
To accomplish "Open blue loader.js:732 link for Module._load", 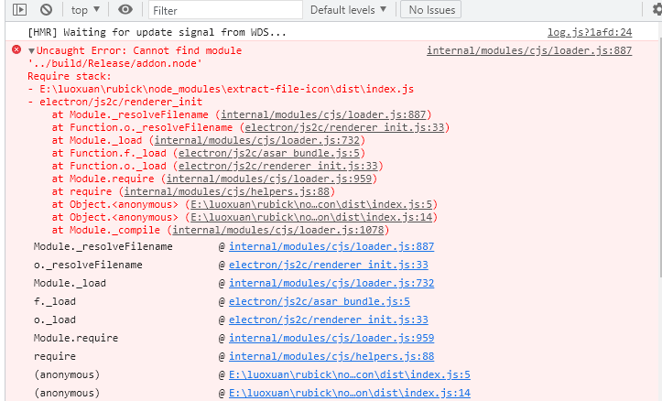I will coord(331,283).
